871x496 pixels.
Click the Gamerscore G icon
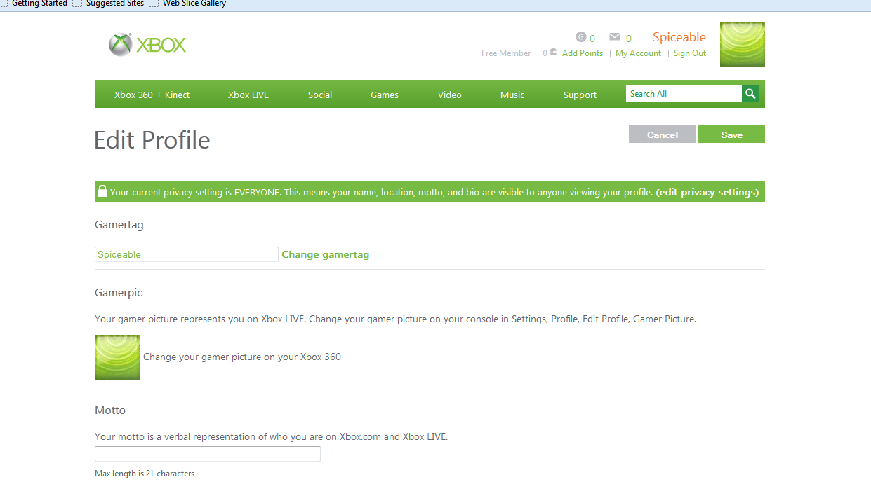(x=580, y=37)
